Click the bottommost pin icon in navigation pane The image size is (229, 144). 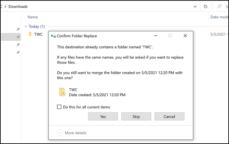(18, 52)
